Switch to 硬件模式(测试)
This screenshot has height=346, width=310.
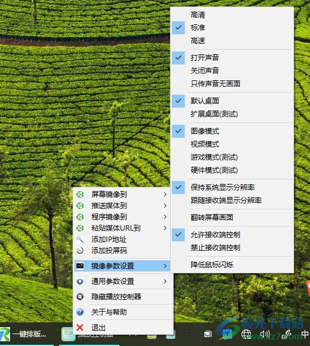click(x=232, y=170)
